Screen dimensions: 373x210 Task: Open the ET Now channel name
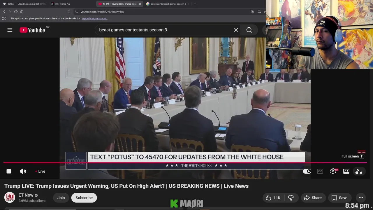coord(26,195)
